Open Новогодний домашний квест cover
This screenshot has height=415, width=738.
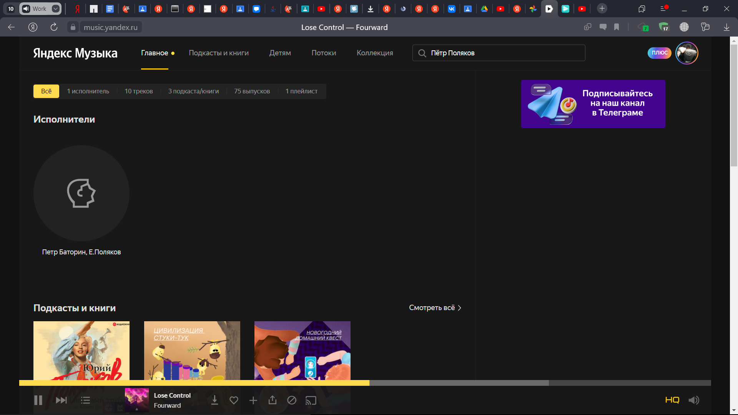[303, 350]
